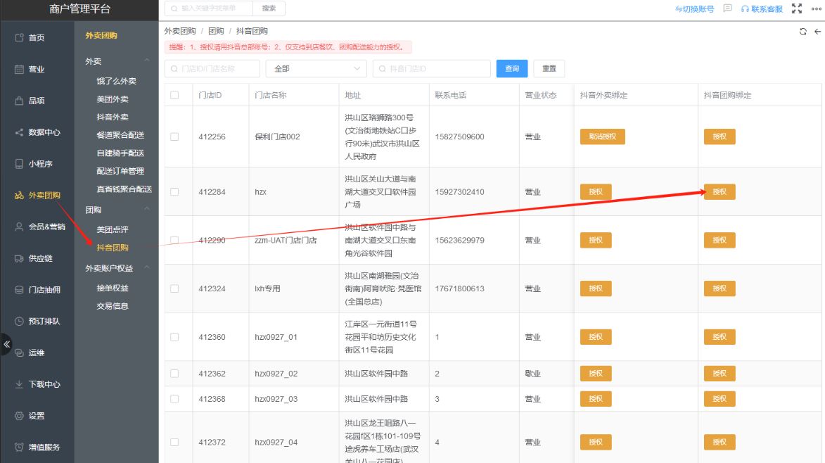Open 交易信息 menu item
Viewport: 825px width, 463px height.
pos(113,305)
